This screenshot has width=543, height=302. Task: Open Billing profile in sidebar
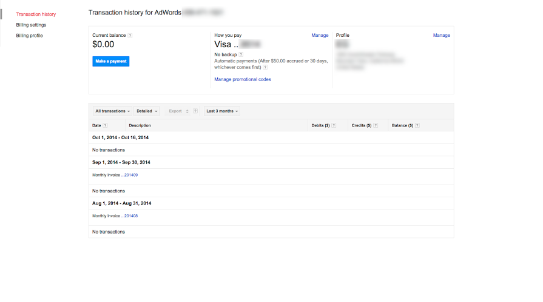coord(30,36)
